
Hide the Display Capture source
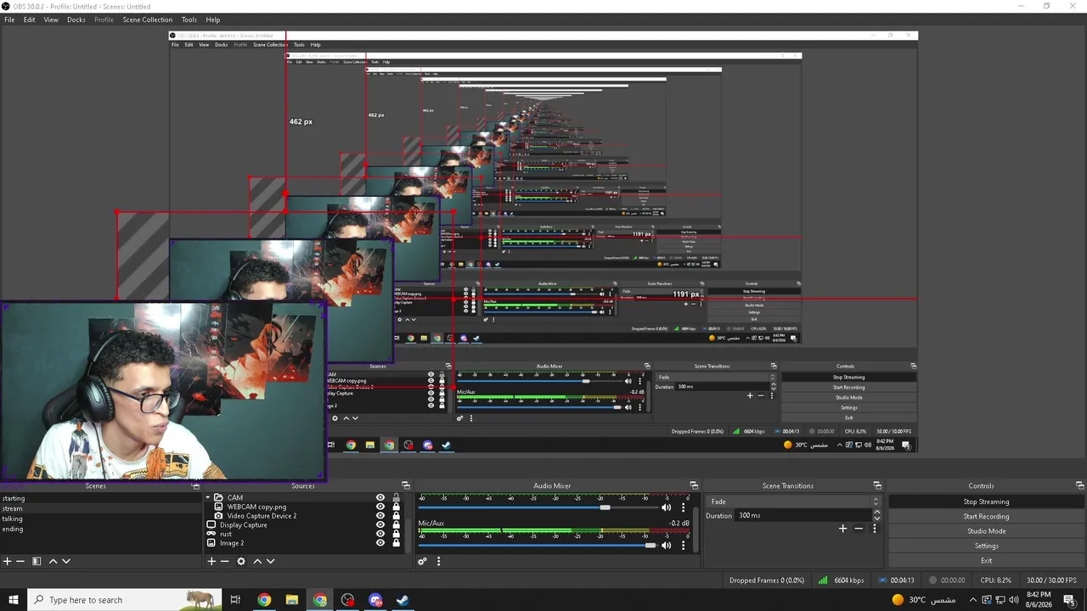pos(380,525)
